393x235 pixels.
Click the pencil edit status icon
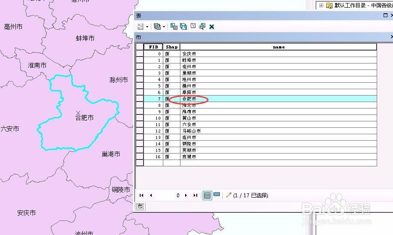(x=228, y=195)
